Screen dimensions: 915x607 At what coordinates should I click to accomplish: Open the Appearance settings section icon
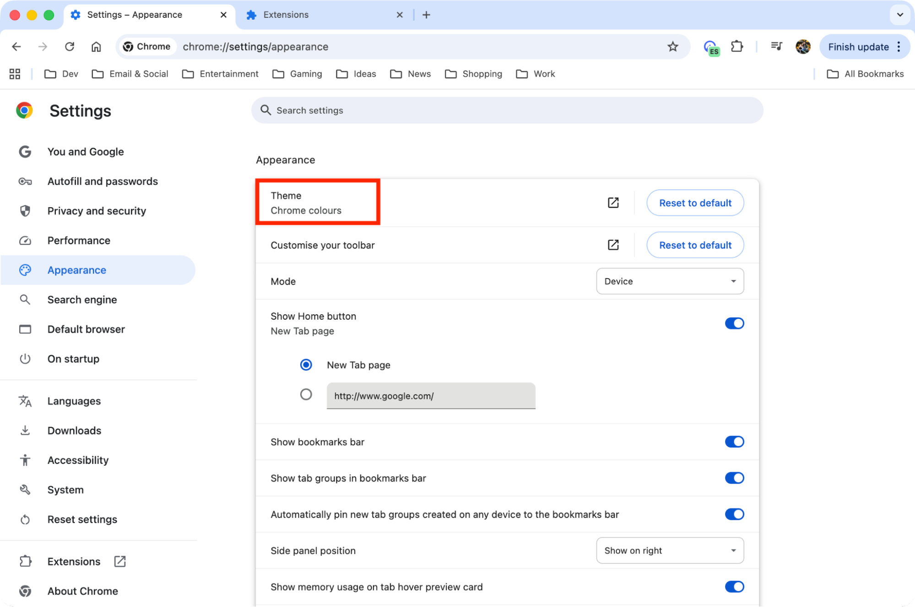tap(25, 270)
